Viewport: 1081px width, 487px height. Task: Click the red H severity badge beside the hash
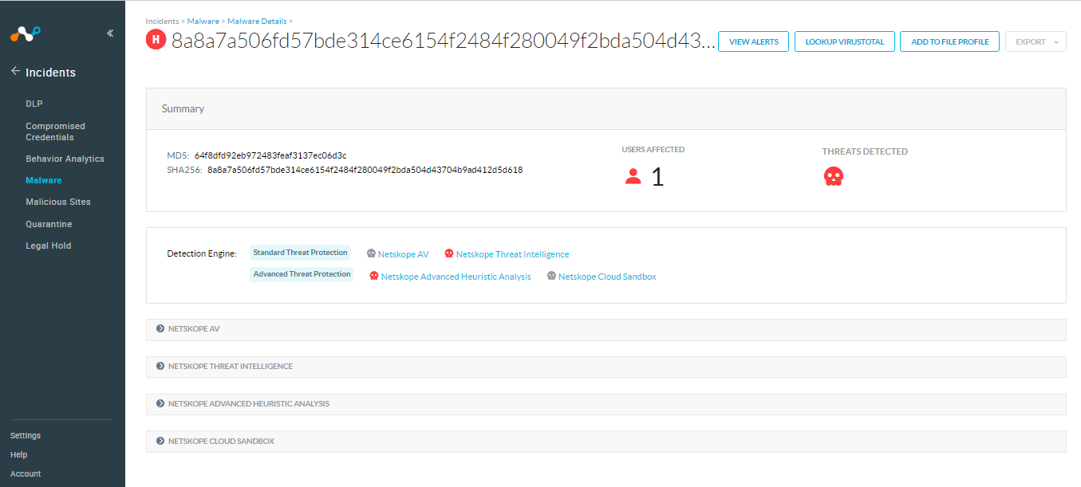[156, 38]
